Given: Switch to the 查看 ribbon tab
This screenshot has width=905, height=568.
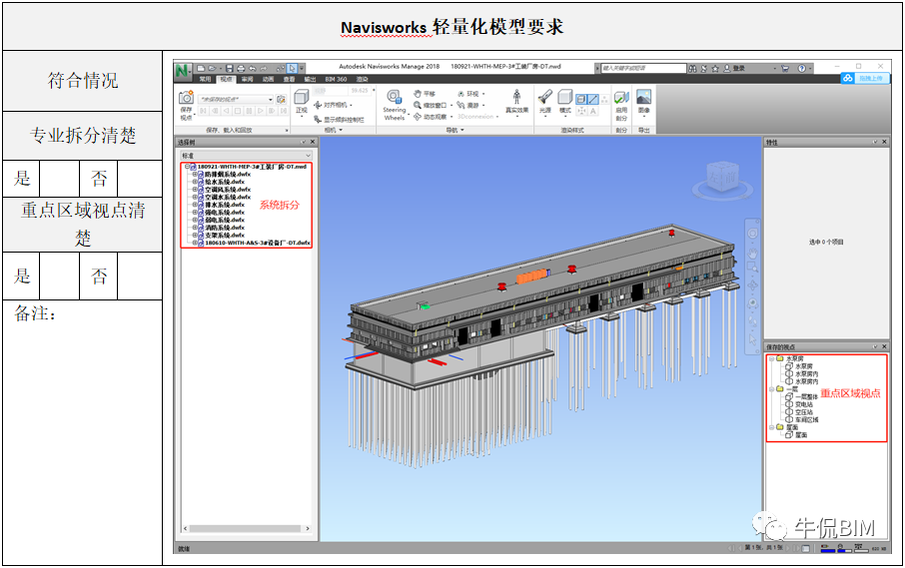Looking at the screenshot, I should 289,79.
